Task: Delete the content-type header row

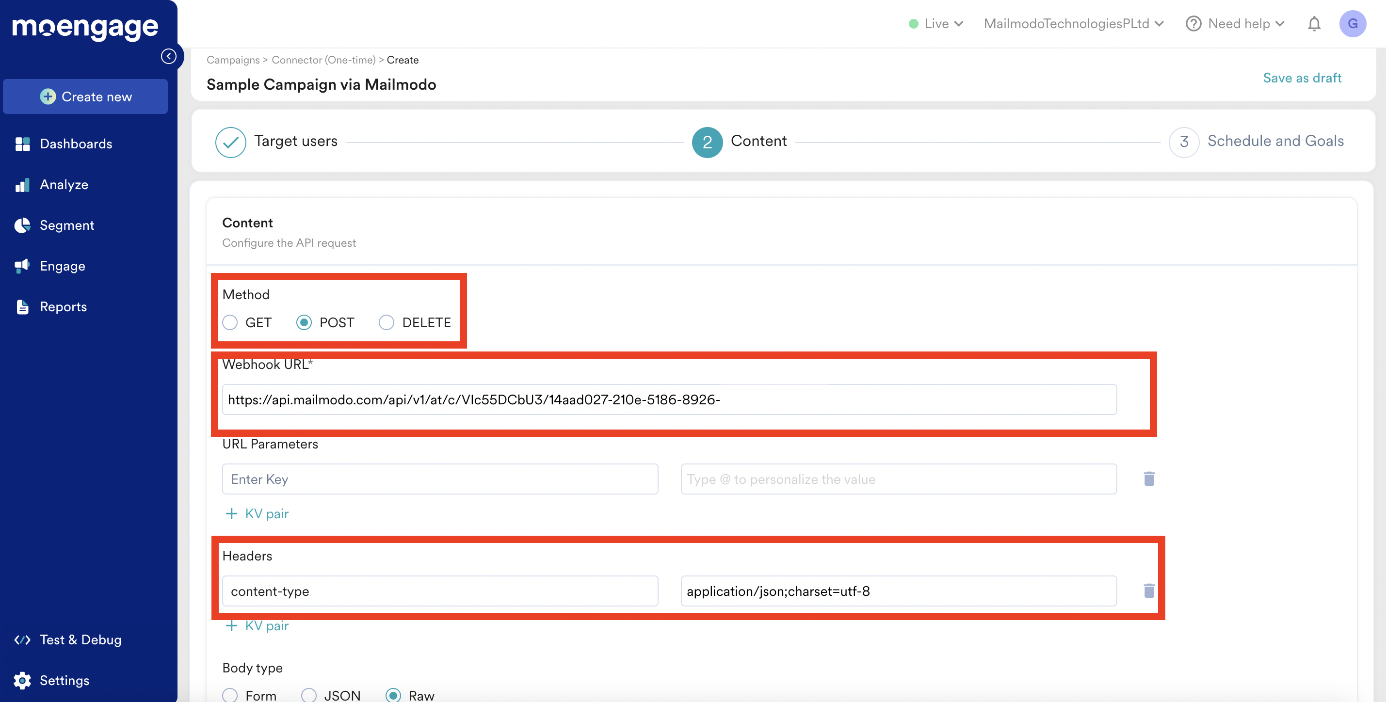Action: 1149,590
